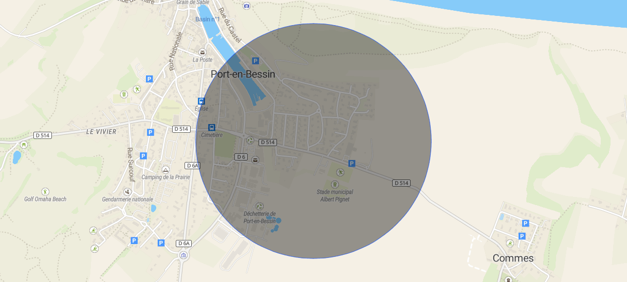Select the Déchetterie de Port-en-Bessin recycling icon

click(260, 206)
